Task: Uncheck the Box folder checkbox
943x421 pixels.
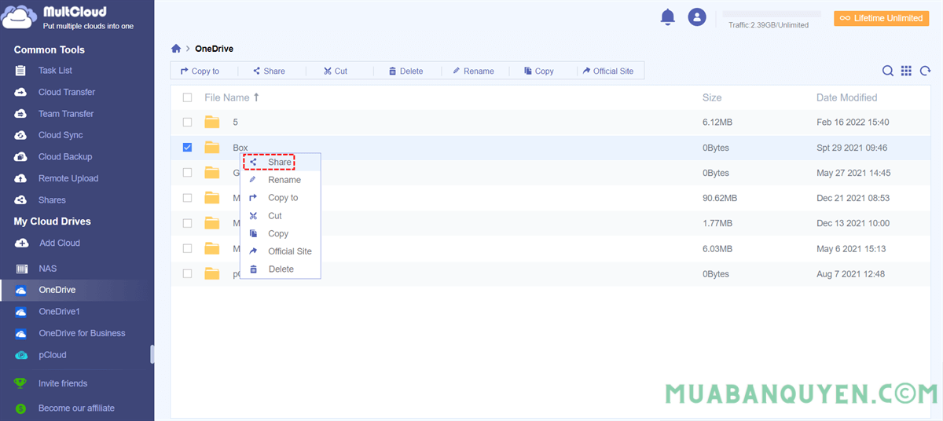Action: pos(187,147)
